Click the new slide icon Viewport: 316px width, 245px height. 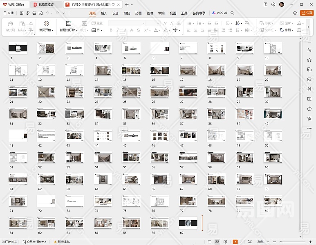pos(68,24)
